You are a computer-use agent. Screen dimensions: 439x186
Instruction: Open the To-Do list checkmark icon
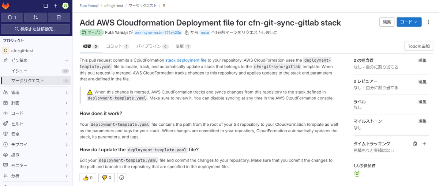tap(59, 17)
